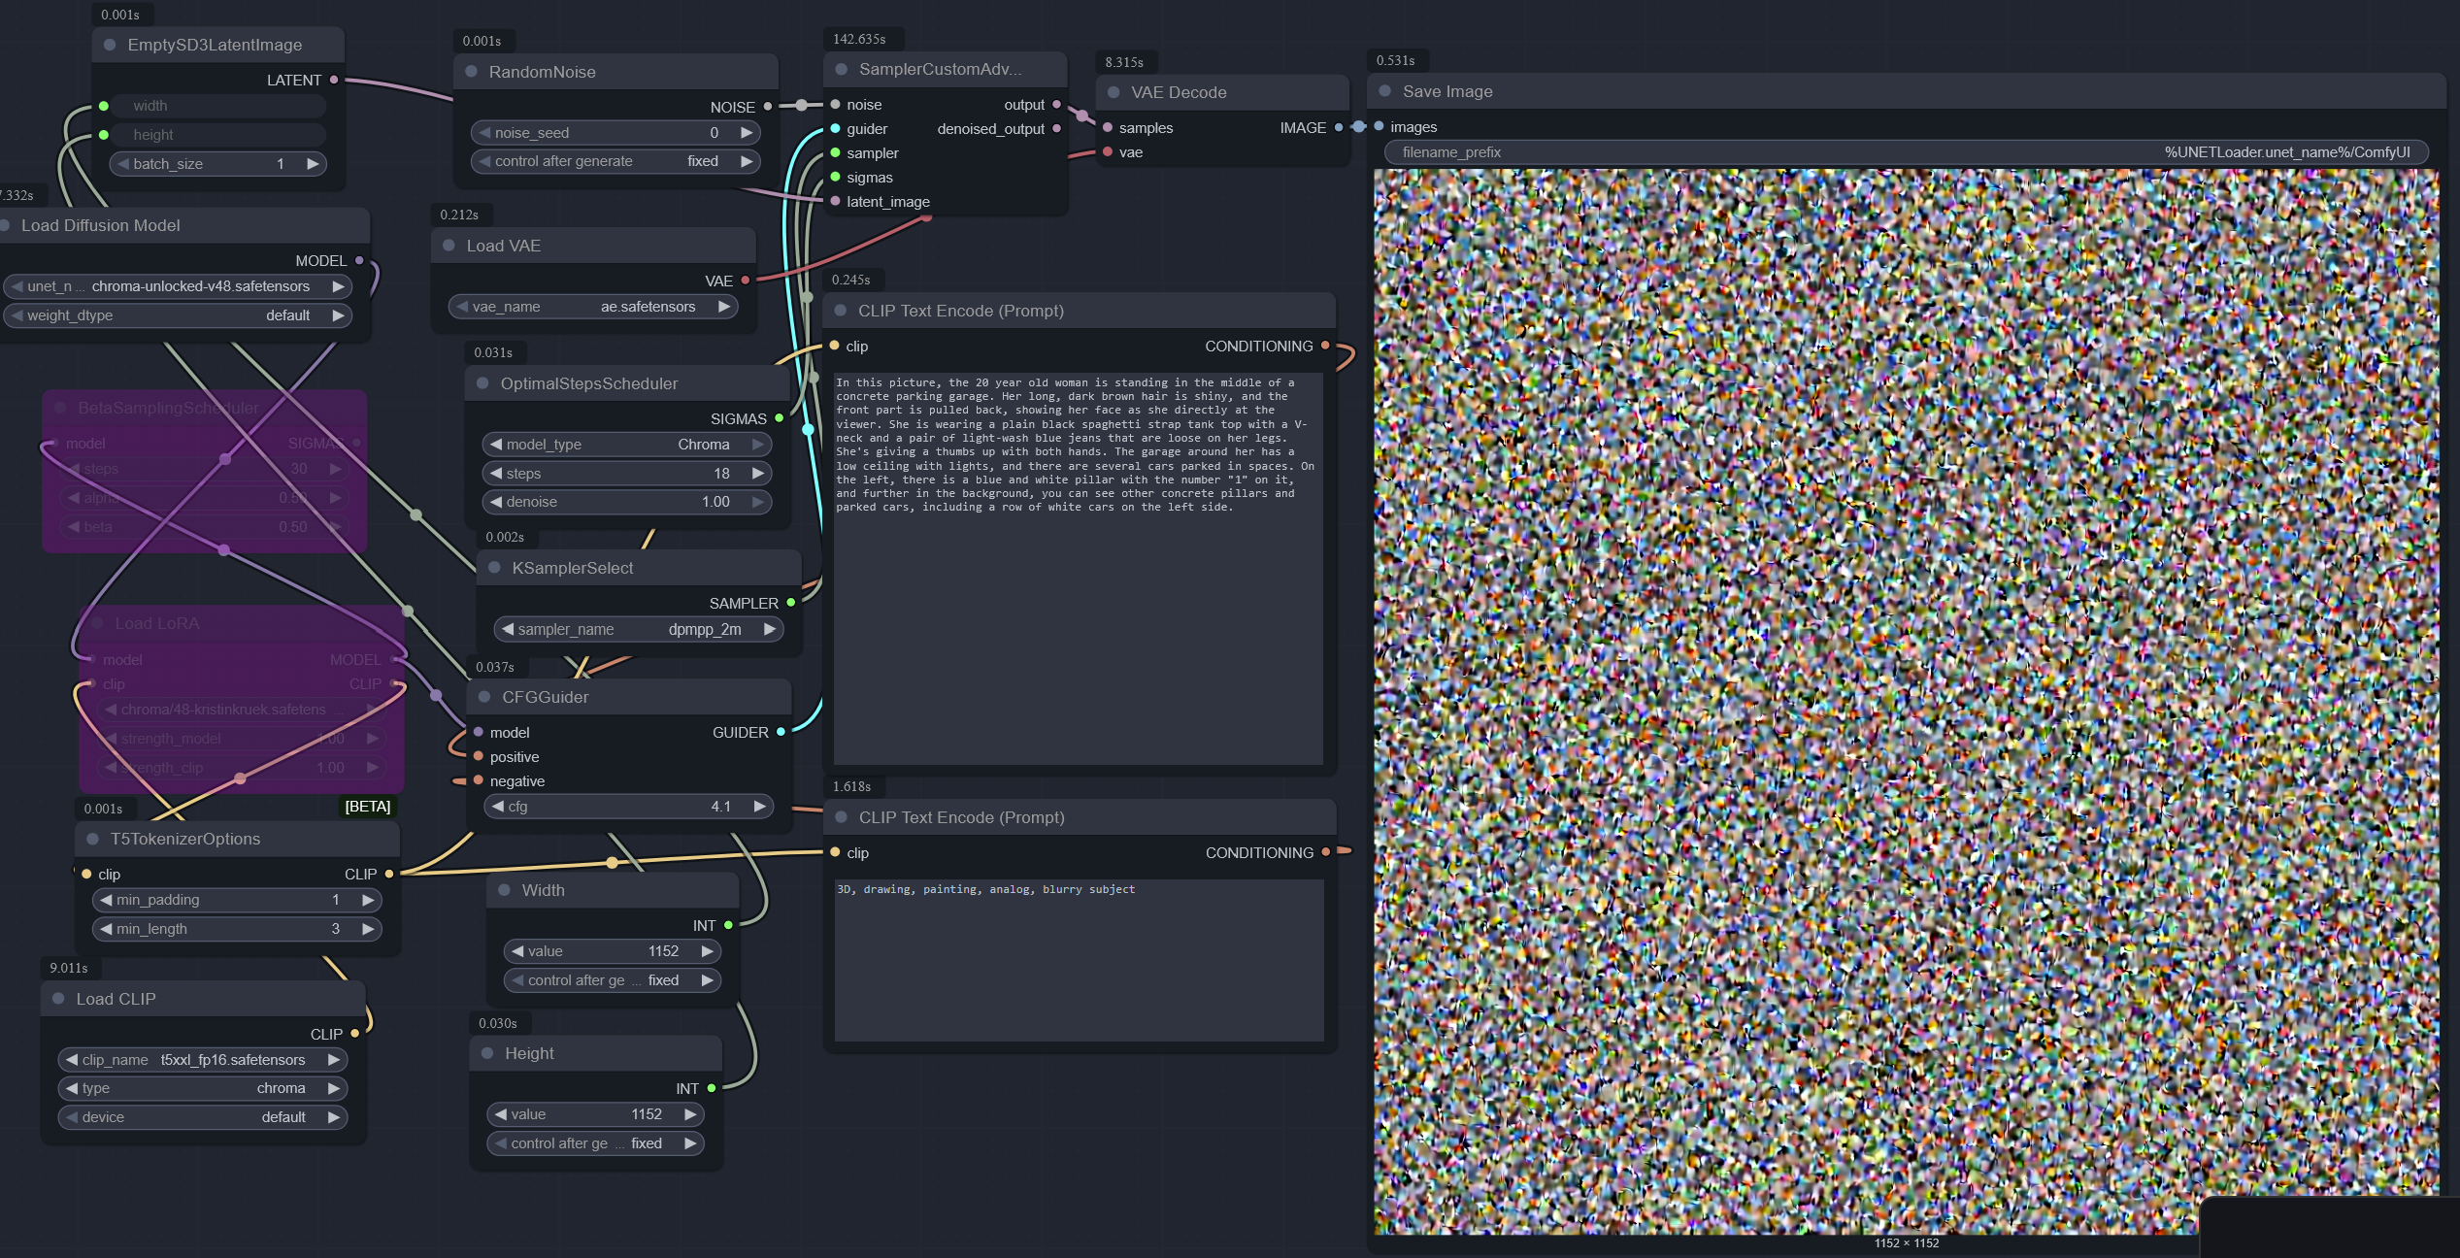Viewport: 2460px width, 1258px height.
Task: Click the filename_prefix input field
Action: pos(1905,152)
